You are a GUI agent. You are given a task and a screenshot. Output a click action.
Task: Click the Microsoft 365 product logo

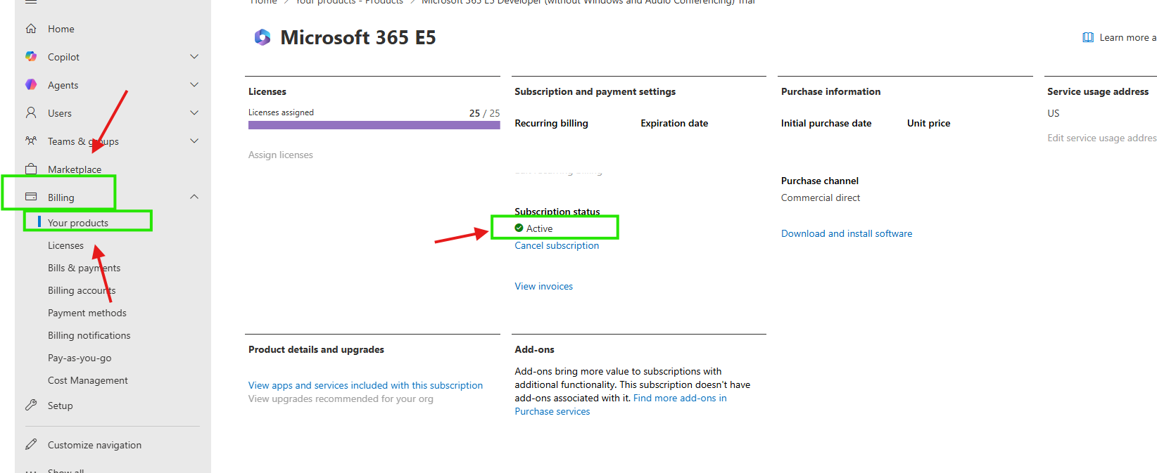point(263,37)
